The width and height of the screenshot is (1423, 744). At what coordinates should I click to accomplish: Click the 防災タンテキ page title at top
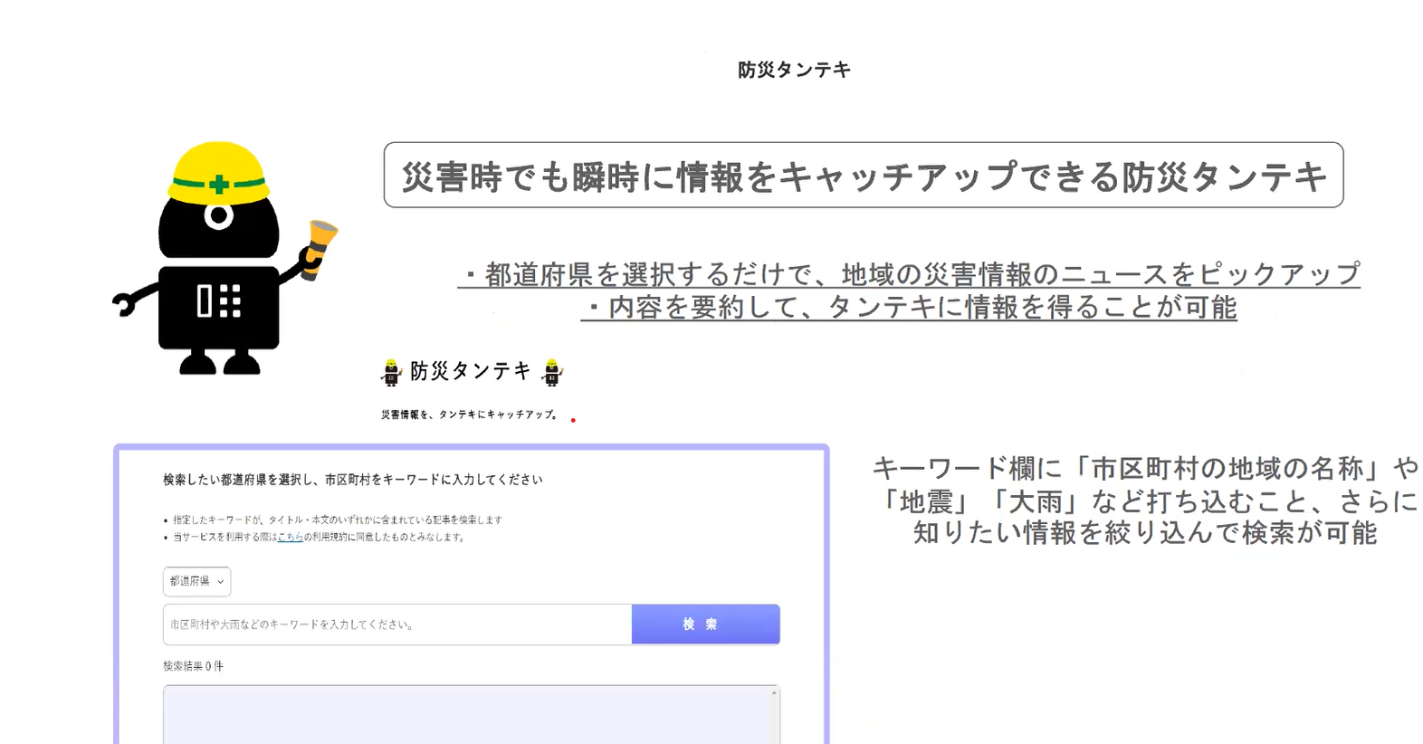pyautogui.click(x=794, y=70)
